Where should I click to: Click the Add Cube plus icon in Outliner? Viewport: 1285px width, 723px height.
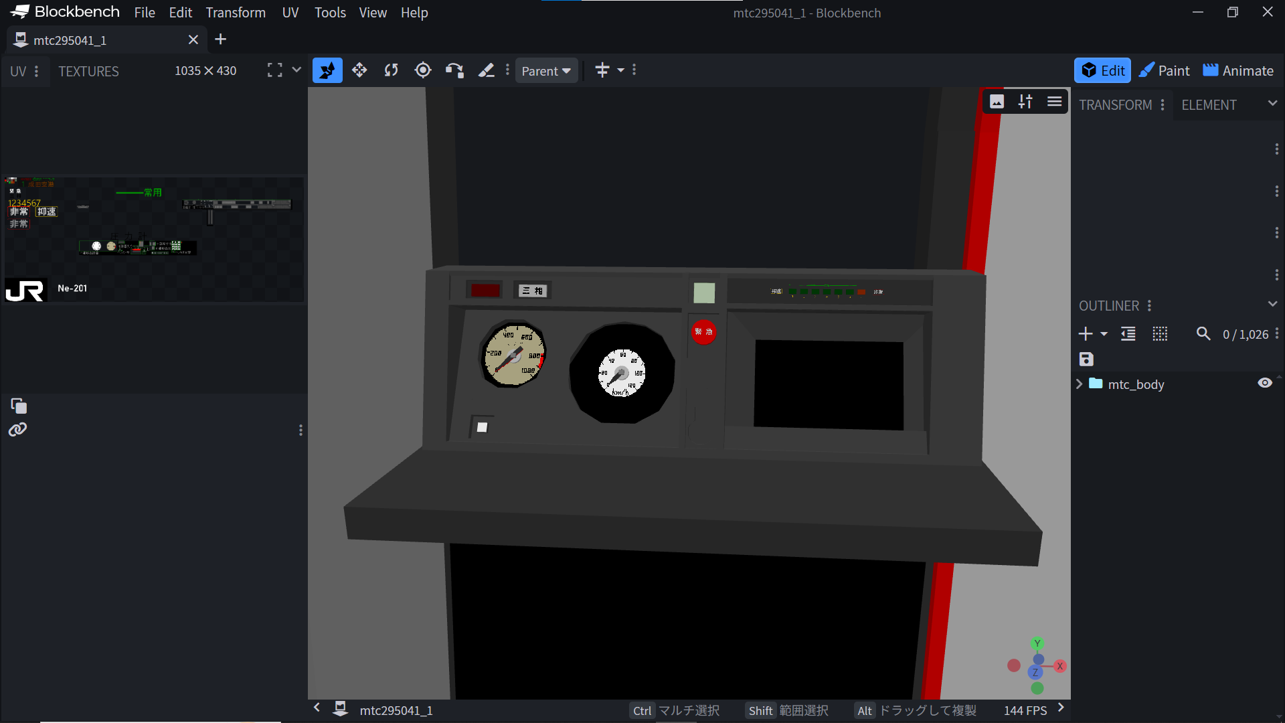click(1086, 334)
